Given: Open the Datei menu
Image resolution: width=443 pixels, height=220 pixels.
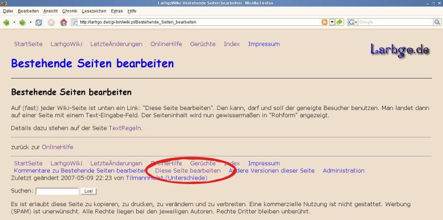Looking at the screenshot, I should 8,11.
